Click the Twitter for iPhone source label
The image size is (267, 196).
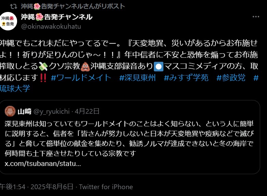106,187
